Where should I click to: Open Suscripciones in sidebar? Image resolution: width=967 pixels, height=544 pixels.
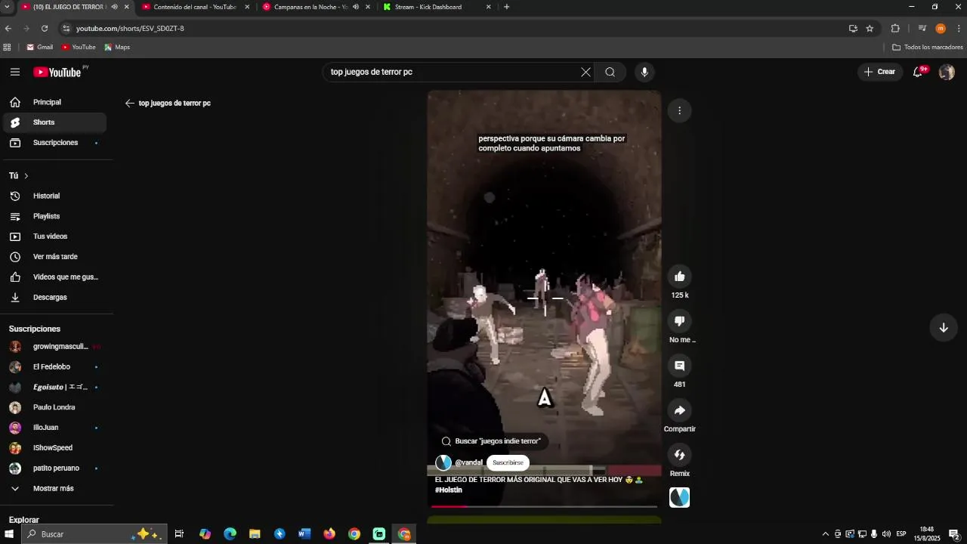[54, 143]
